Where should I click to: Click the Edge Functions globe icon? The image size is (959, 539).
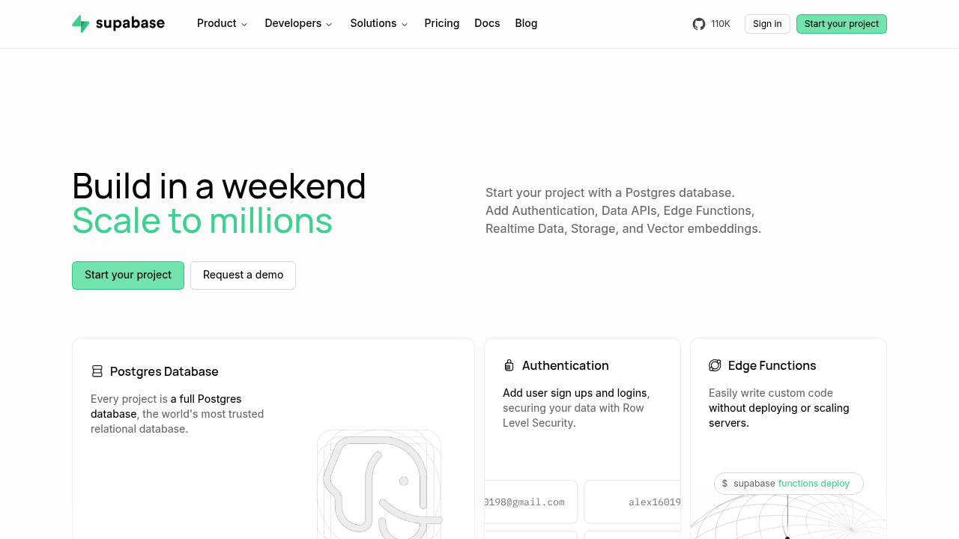coord(715,365)
